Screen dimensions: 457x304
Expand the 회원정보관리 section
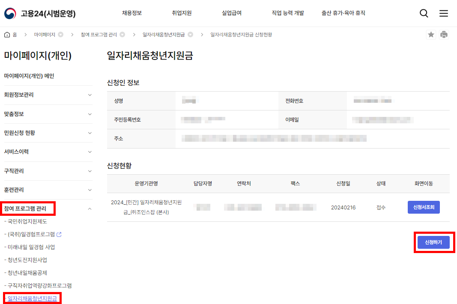48,95
